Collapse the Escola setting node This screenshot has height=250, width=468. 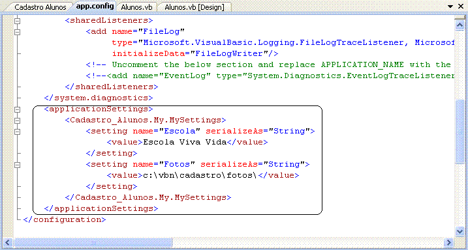[18, 132]
